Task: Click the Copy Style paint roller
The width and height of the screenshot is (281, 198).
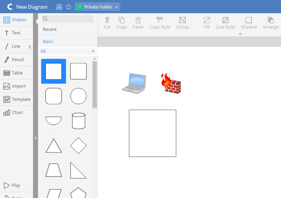Action: [x=160, y=23]
